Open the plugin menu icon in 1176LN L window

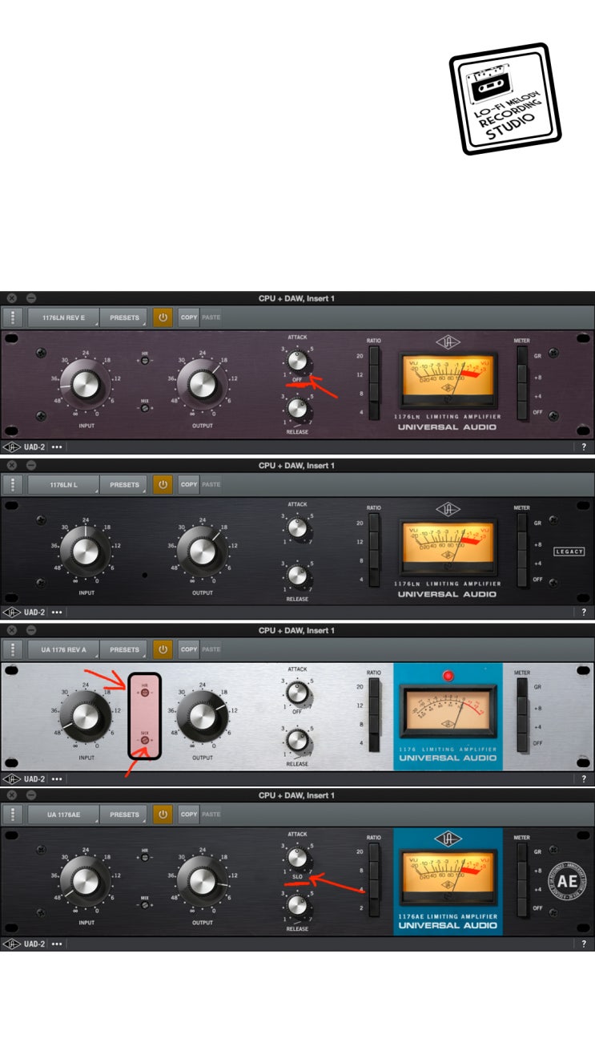[13, 484]
